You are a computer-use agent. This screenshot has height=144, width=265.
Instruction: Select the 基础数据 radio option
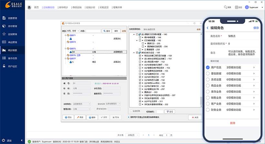tap(208, 73)
